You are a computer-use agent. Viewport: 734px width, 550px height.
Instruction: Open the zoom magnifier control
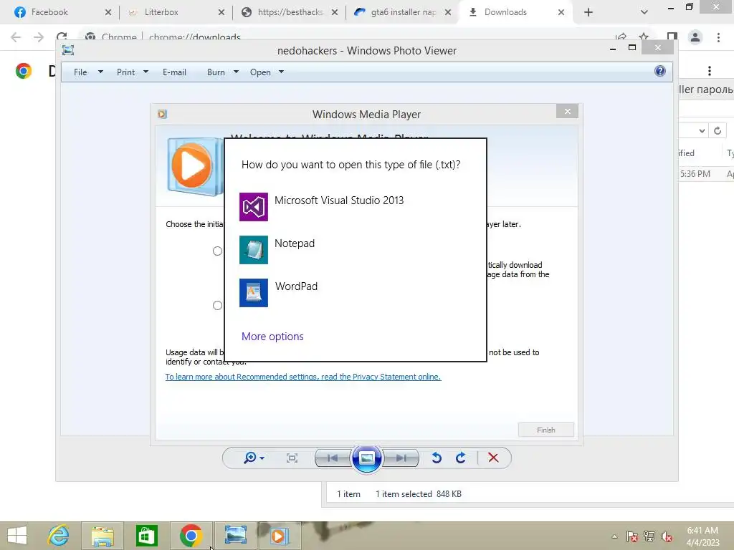pos(249,458)
